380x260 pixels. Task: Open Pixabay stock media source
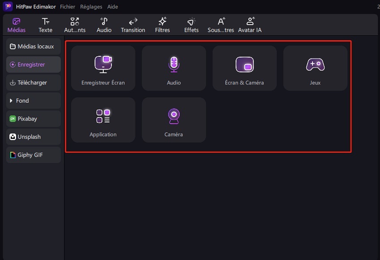34,119
